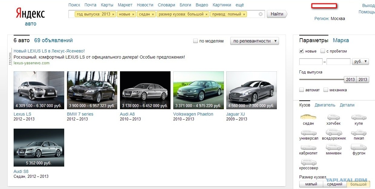This screenshot has width=375, height=189.
Task: Open the 'по релевантности' sort dropdown
Action: (x=254, y=41)
